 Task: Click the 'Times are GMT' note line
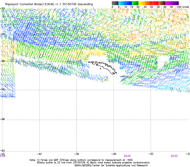[81, 160]
